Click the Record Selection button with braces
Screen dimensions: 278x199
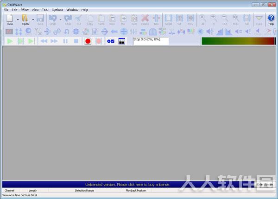[x=99, y=41]
